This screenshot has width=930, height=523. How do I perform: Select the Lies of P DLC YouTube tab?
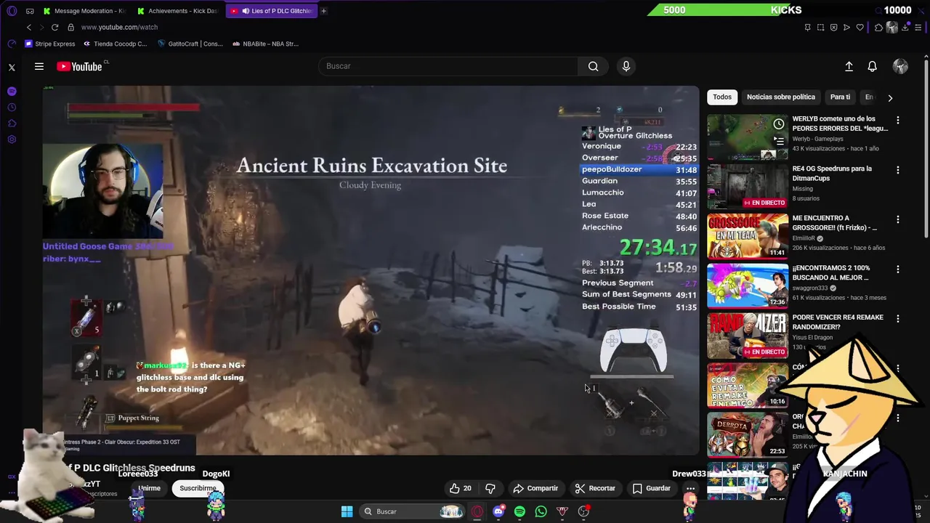pos(272,11)
